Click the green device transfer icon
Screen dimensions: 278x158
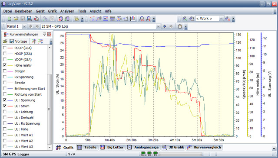[67, 19]
